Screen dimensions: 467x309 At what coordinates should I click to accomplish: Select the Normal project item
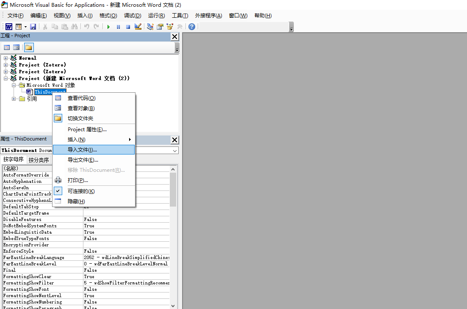coord(28,58)
